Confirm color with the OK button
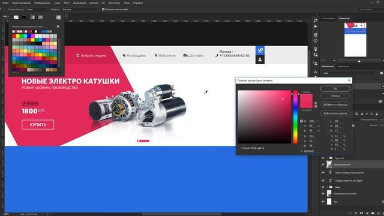Screen dimensions: 384x216 tap(335, 89)
